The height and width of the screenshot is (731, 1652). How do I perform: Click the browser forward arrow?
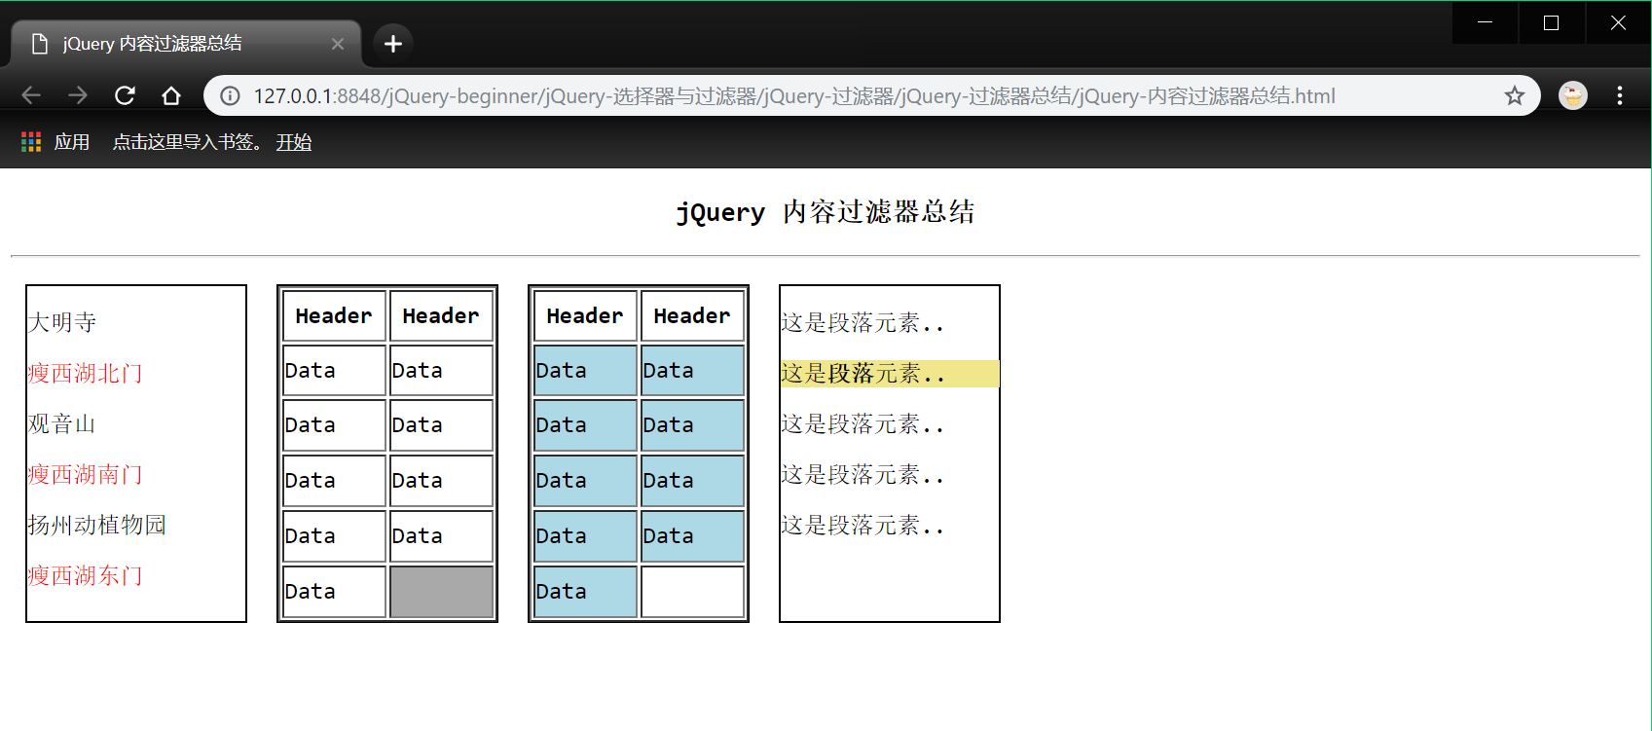click(78, 95)
